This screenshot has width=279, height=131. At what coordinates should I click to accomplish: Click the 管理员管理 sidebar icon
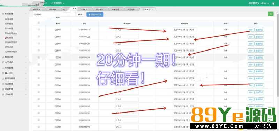(3, 78)
